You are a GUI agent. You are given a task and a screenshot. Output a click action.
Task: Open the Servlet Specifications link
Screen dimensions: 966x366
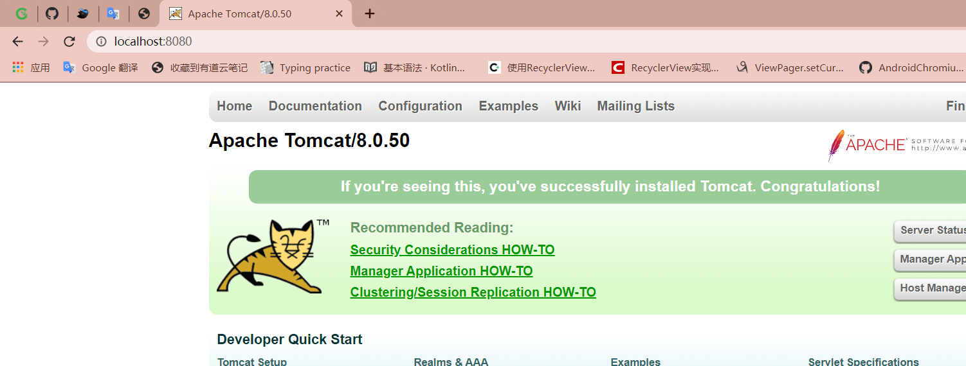(x=863, y=362)
